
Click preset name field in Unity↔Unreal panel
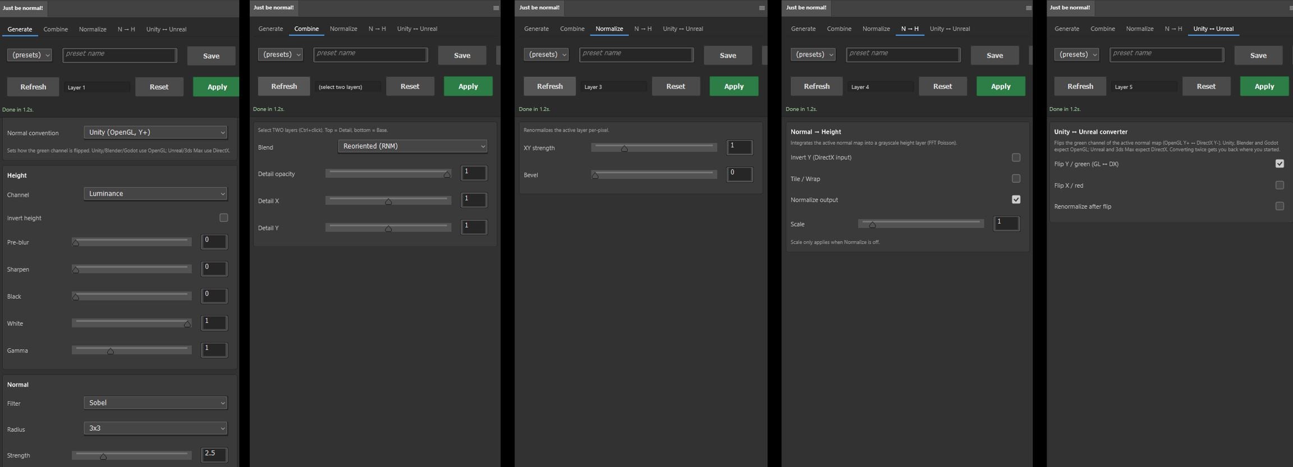(1167, 54)
